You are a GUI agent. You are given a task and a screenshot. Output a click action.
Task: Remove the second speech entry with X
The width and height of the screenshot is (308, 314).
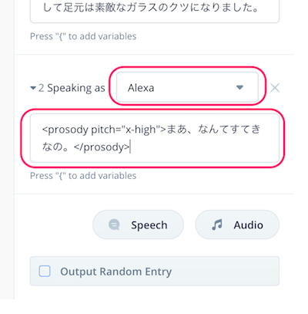tap(275, 88)
